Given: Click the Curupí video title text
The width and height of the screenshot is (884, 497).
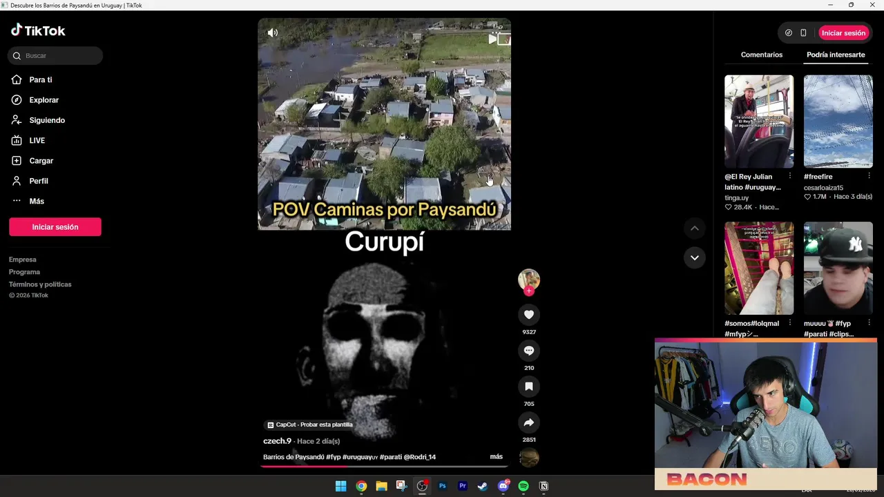Looking at the screenshot, I should [x=384, y=242].
